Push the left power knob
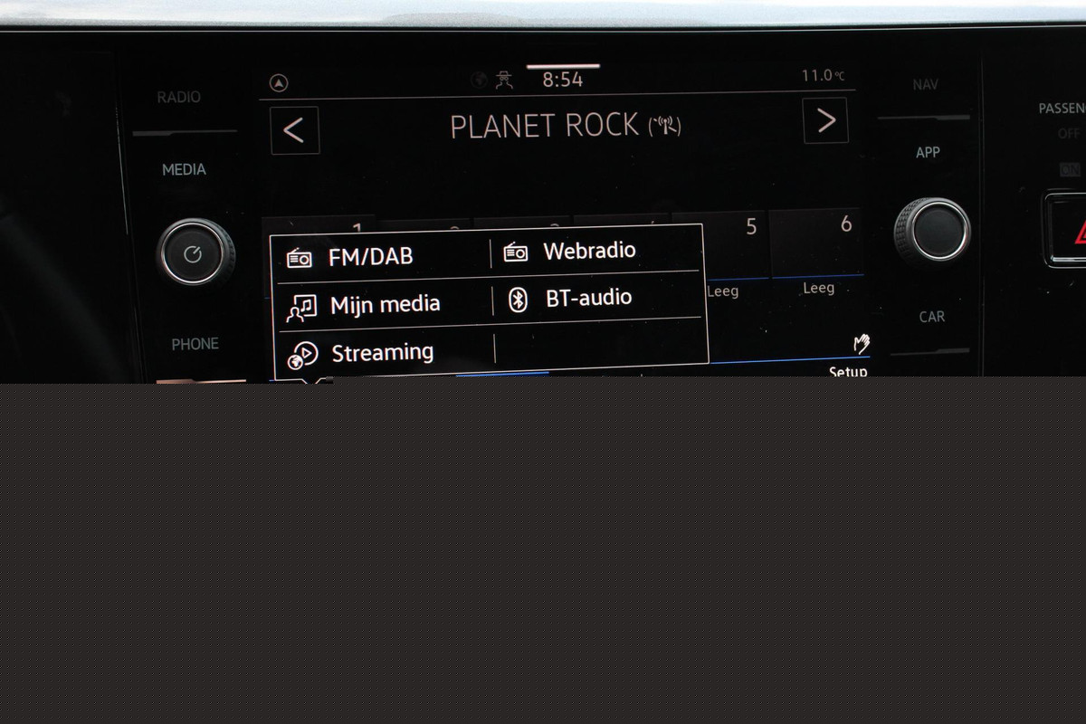This screenshot has height=724, width=1086. [195, 253]
